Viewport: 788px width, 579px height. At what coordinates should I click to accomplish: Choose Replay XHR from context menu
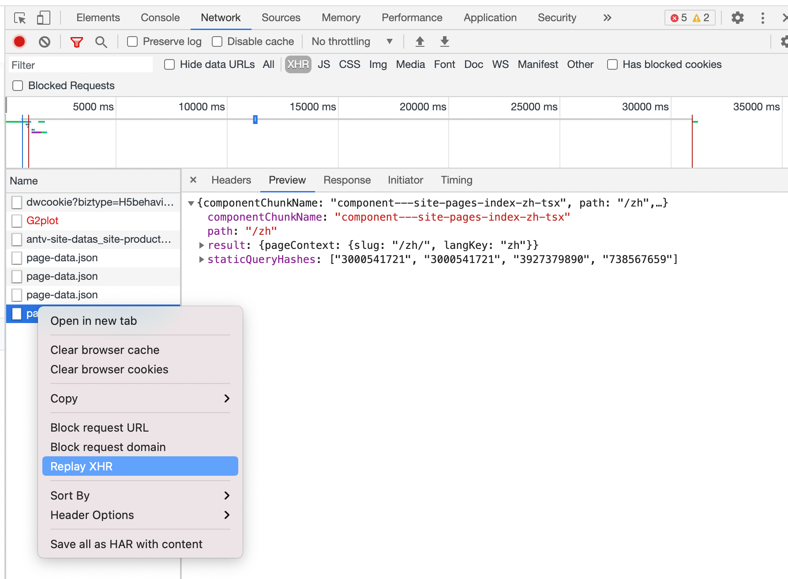(x=140, y=466)
